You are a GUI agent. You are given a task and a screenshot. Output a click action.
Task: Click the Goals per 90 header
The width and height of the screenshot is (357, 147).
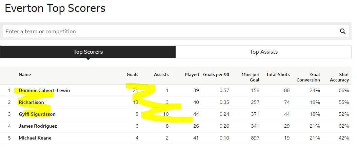coord(216,74)
